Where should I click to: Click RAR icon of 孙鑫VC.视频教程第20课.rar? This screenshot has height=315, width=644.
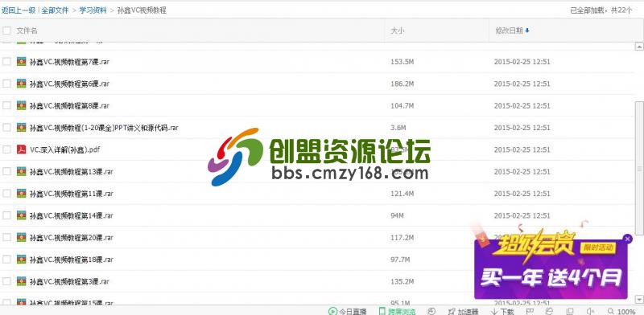22,237
